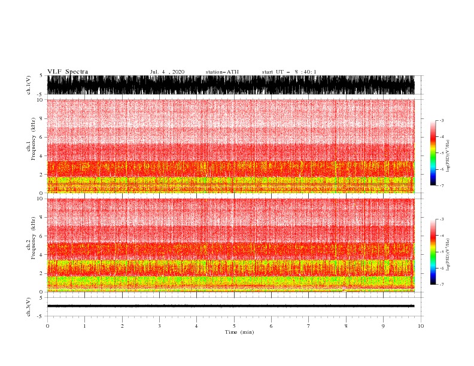Click the 'ch.3(V)' waveform axis label

29,307
